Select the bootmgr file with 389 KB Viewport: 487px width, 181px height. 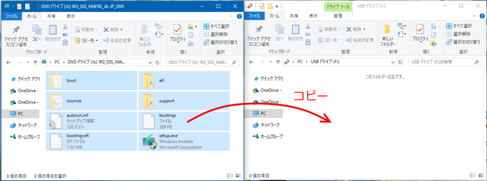[184, 121]
